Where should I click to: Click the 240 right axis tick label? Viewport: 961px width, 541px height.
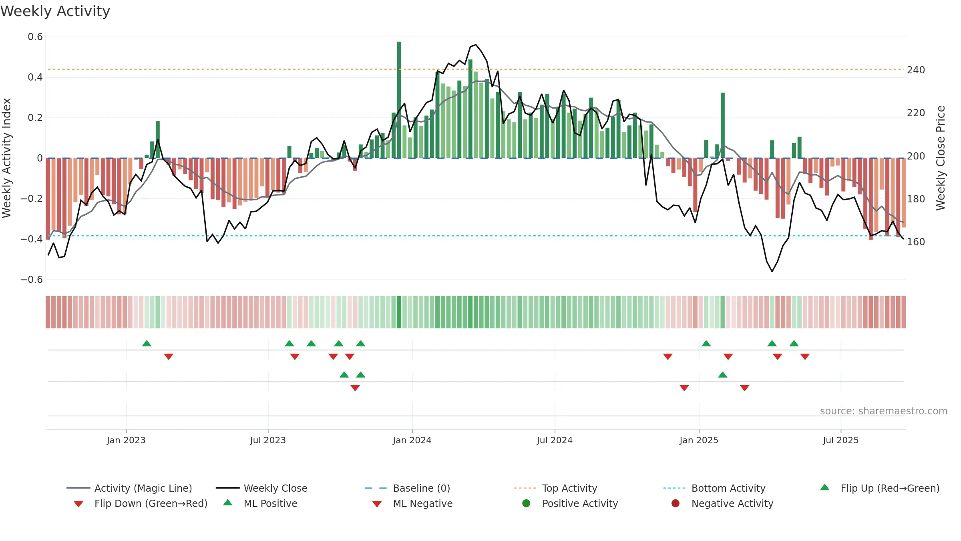pyautogui.click(x=916, y=70)
